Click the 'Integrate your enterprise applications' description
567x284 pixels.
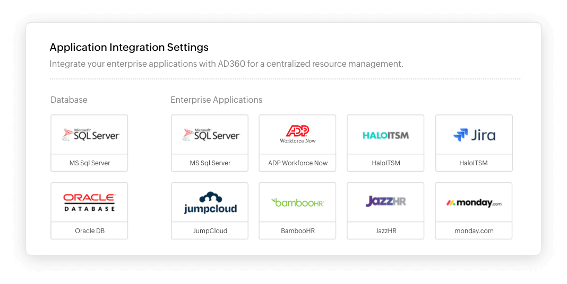pyautogui.click(x=226, y=64)
